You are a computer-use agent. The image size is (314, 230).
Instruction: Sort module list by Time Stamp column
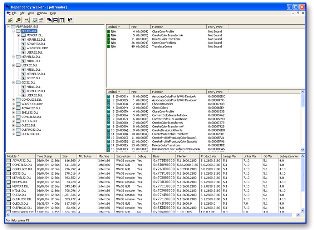pos(48,156)
